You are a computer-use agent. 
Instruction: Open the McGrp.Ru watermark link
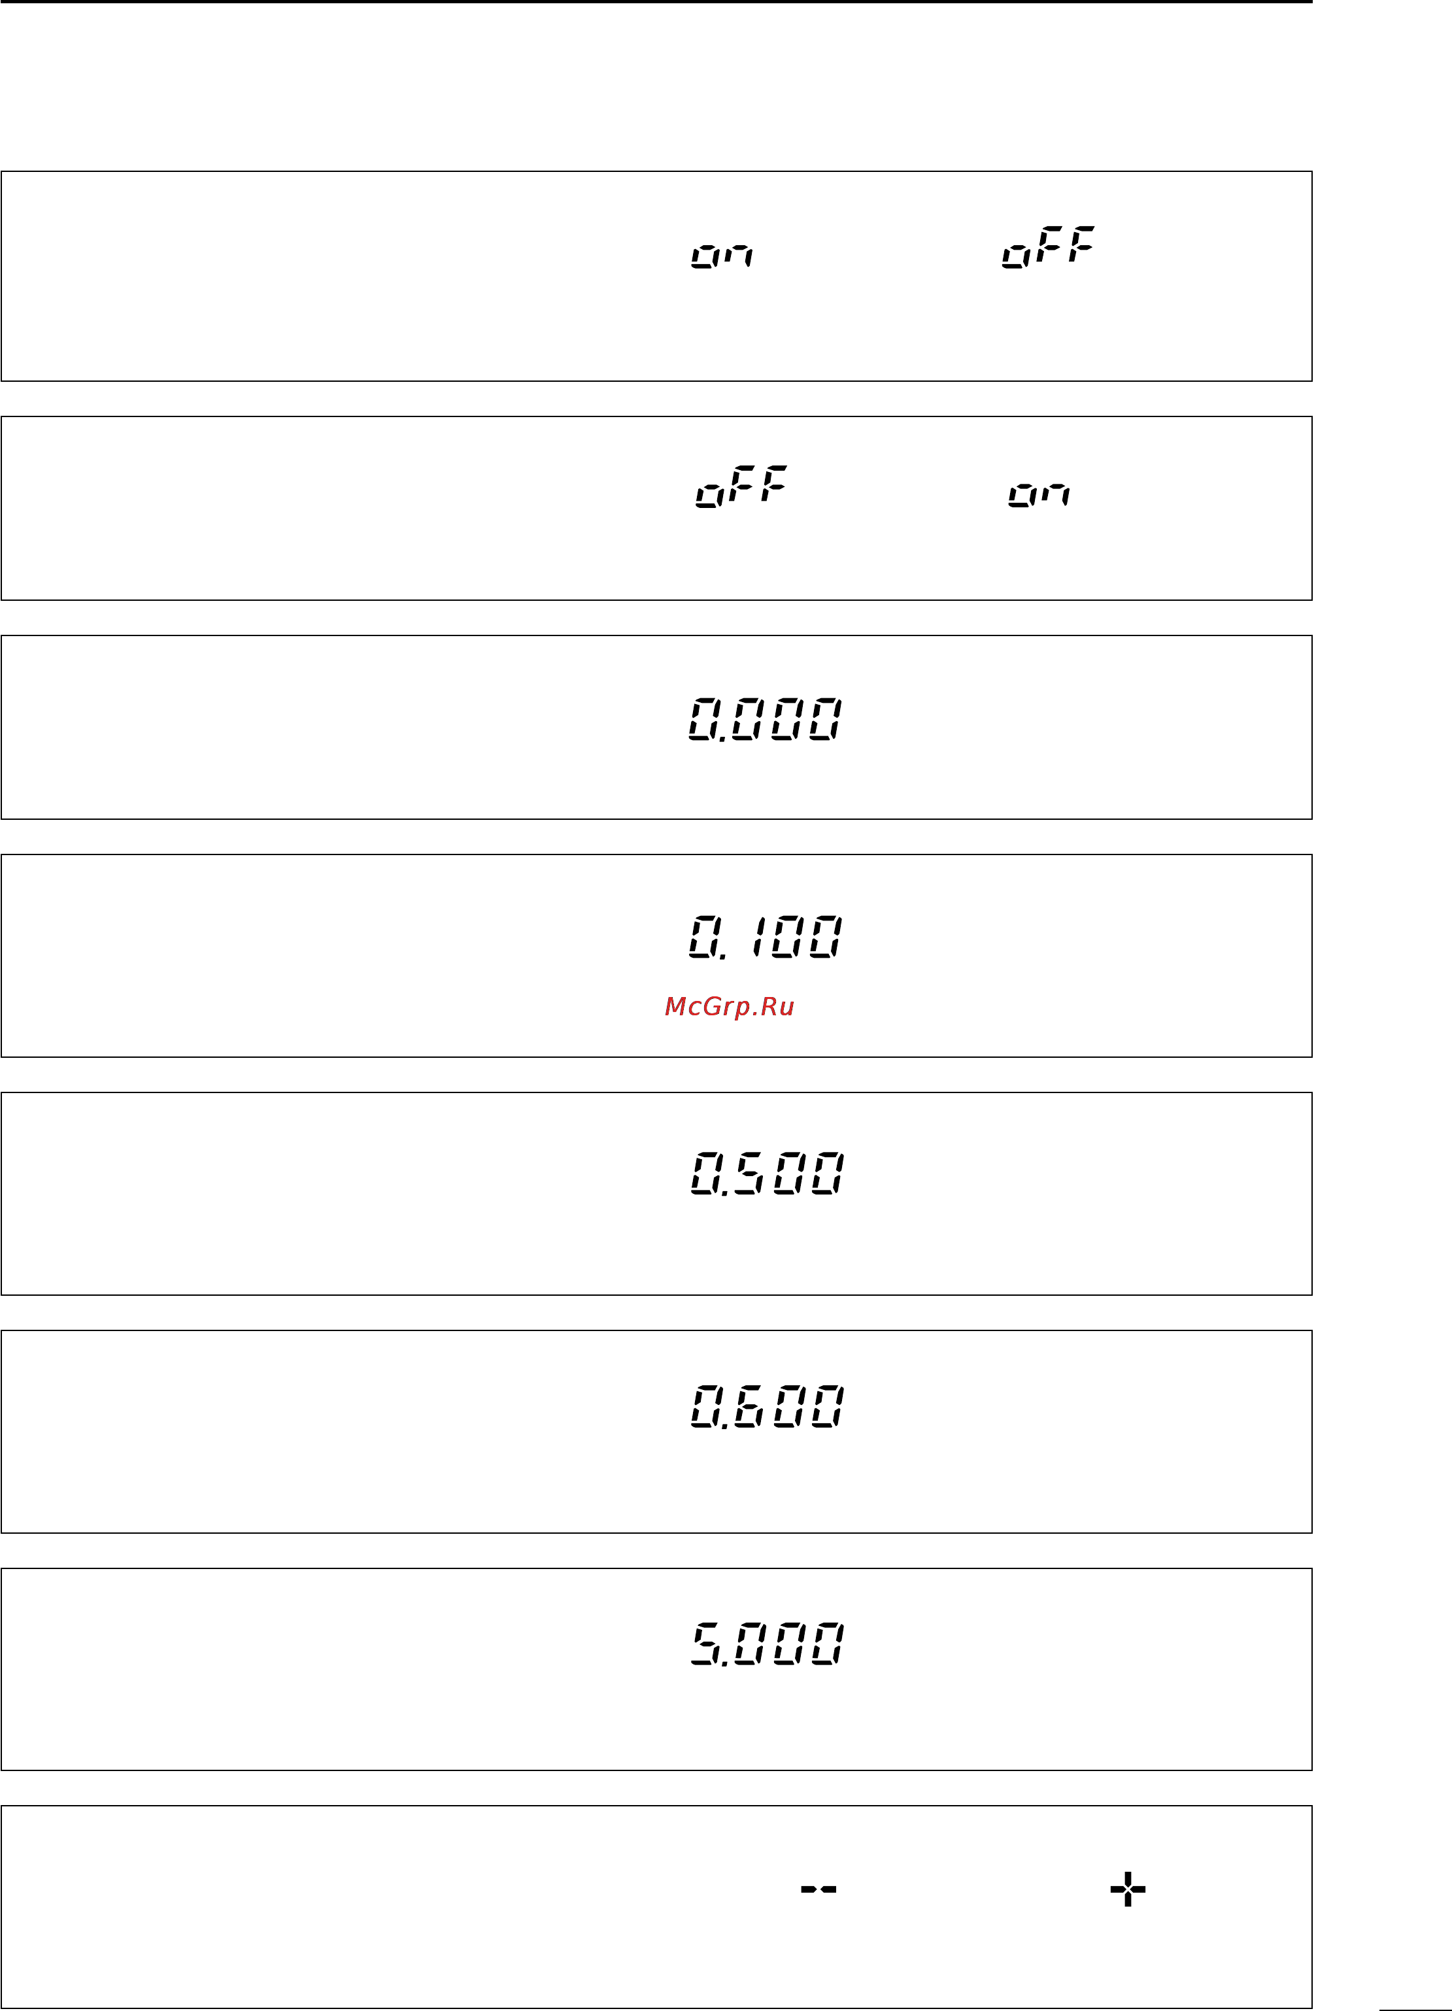(730, 1006)
